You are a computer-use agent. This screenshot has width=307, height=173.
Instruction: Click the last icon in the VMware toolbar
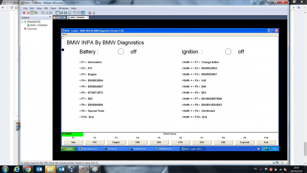point(94,13)
